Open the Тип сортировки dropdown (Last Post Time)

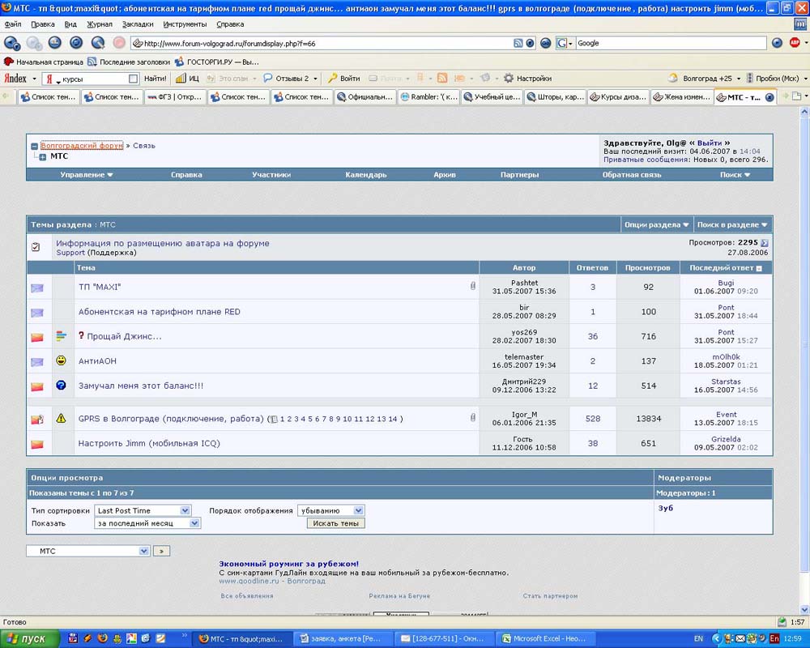click(185, 510)
